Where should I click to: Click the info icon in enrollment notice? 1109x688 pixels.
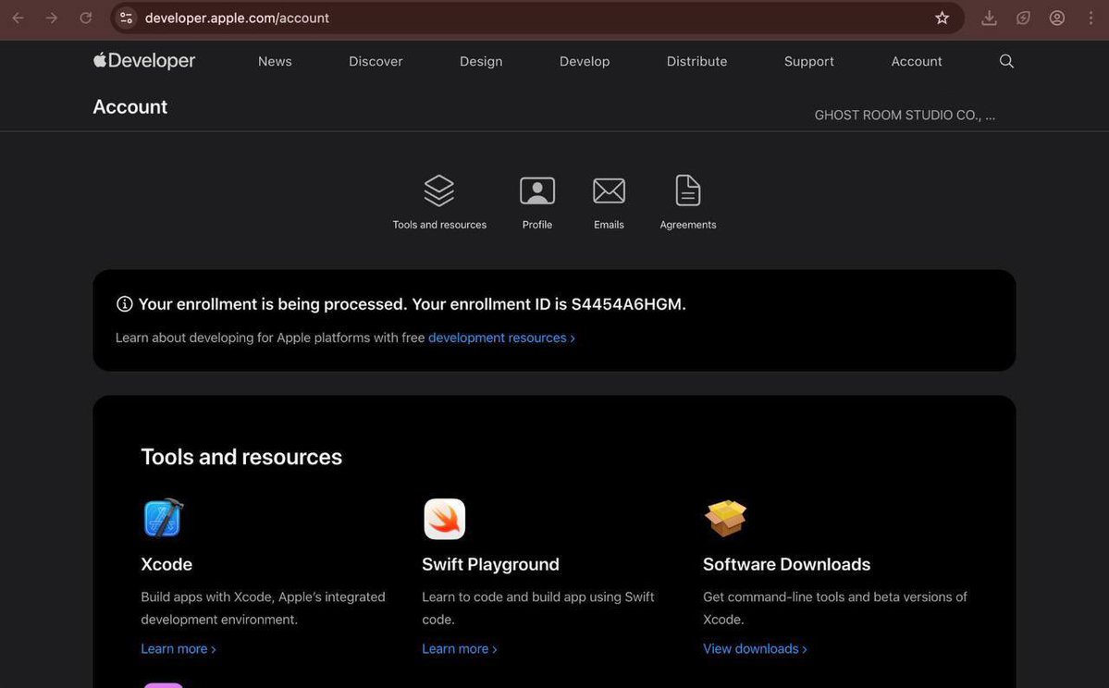pyautogui.click(x=125, y=304)
